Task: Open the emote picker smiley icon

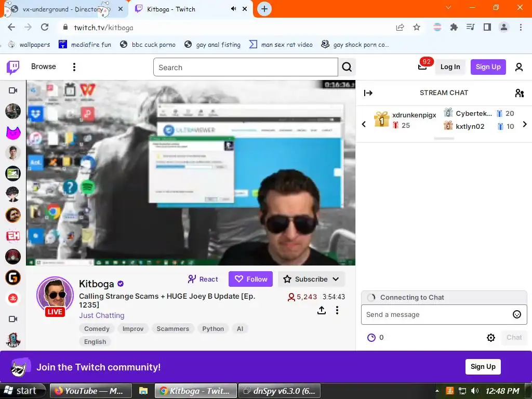Action: pyautogui.click(x=516, y=314)
